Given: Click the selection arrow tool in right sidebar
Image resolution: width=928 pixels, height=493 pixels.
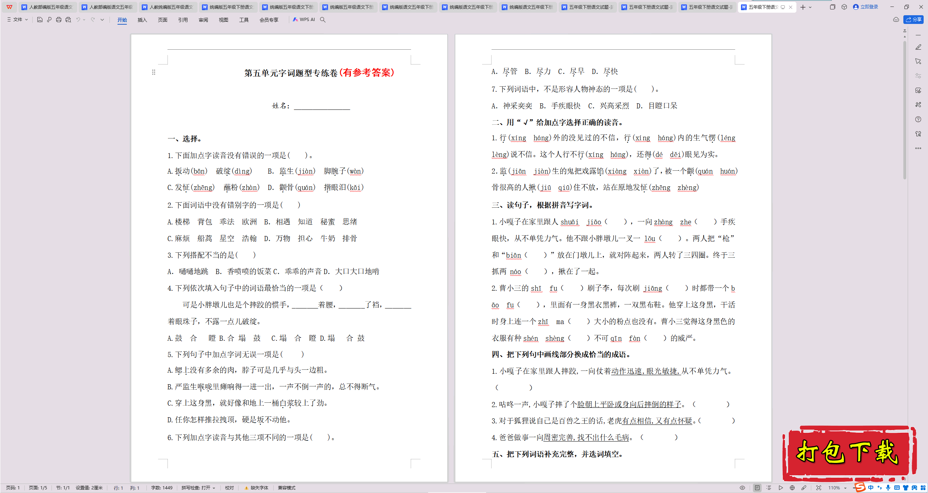Looking at the screenshot, I should point(918,61).
